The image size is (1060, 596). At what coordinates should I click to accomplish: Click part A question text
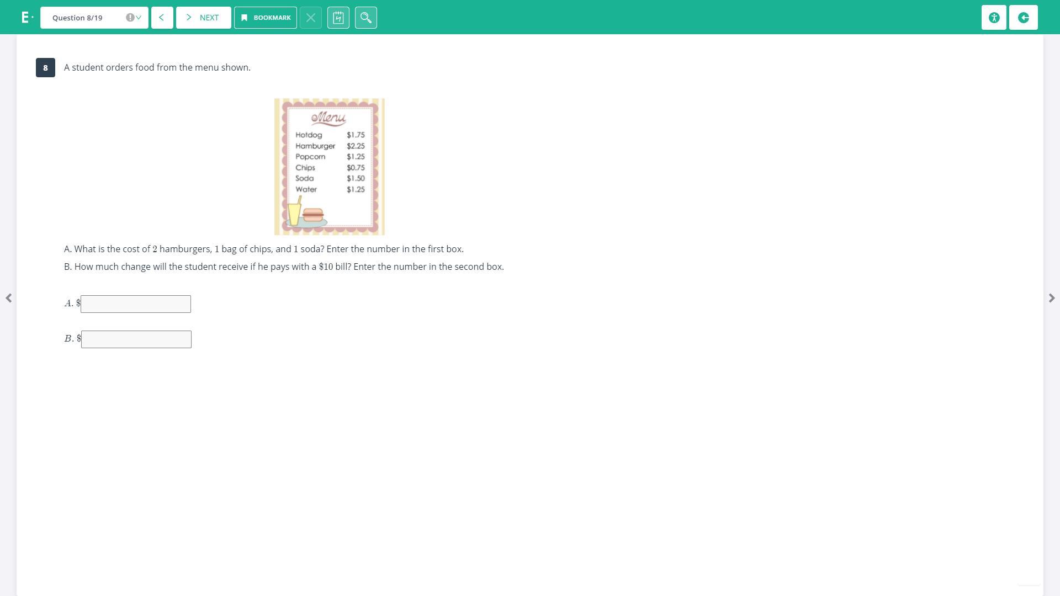pyautogui.click(x=264, y=249)
